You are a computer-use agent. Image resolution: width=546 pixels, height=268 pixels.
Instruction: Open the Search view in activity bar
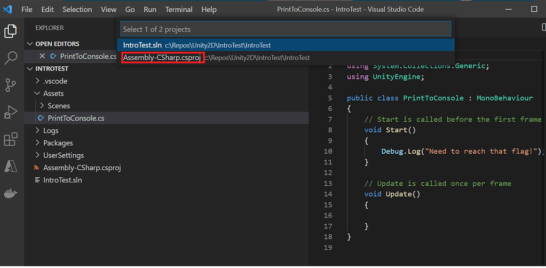pyautogui.click(x=11, y=58)
